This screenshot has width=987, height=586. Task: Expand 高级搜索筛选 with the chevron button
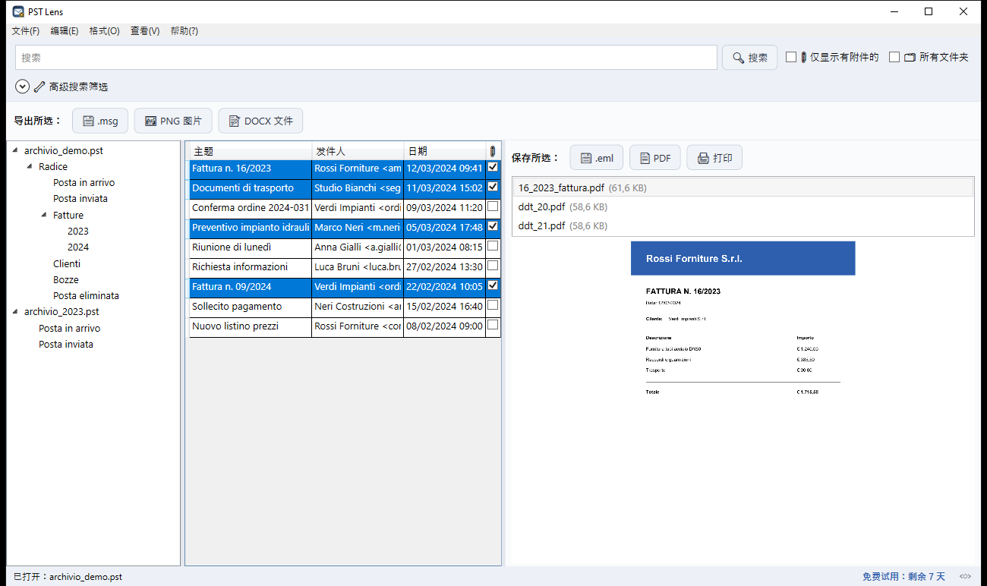(x=22, y=87)
